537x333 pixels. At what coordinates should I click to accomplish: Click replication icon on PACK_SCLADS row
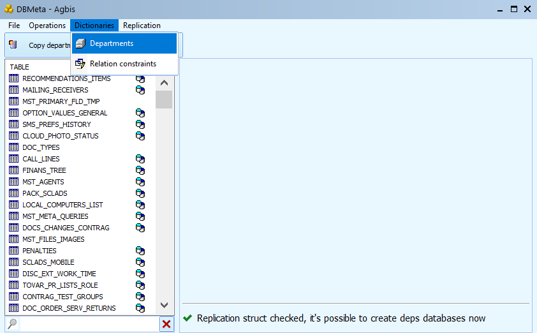tap(140, 193)
